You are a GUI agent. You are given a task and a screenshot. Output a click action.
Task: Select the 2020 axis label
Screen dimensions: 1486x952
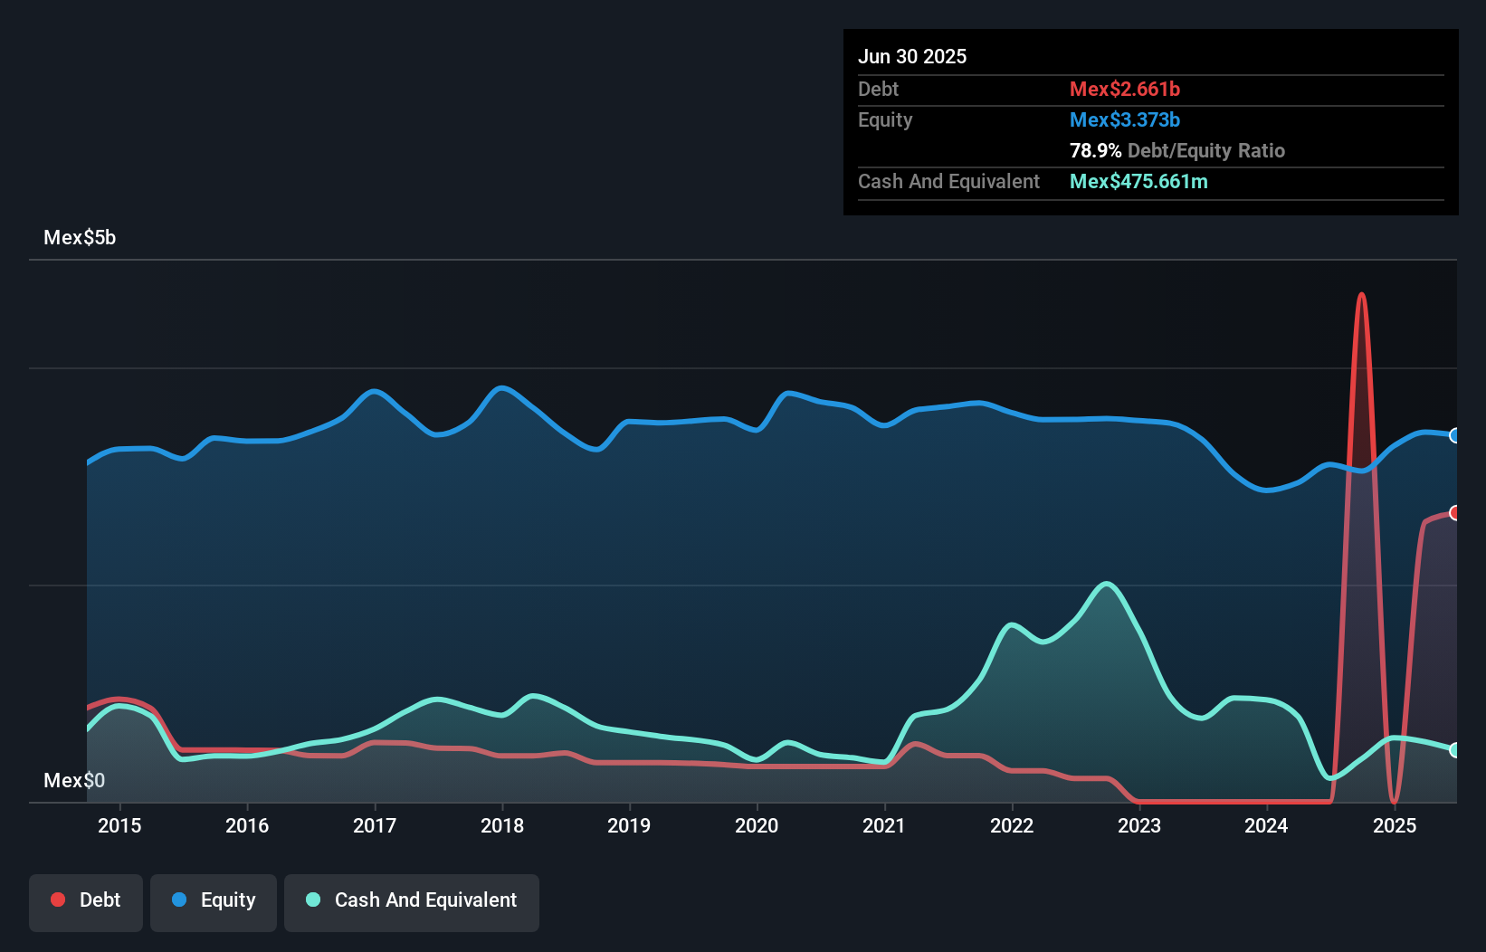[x=757, y=825]
